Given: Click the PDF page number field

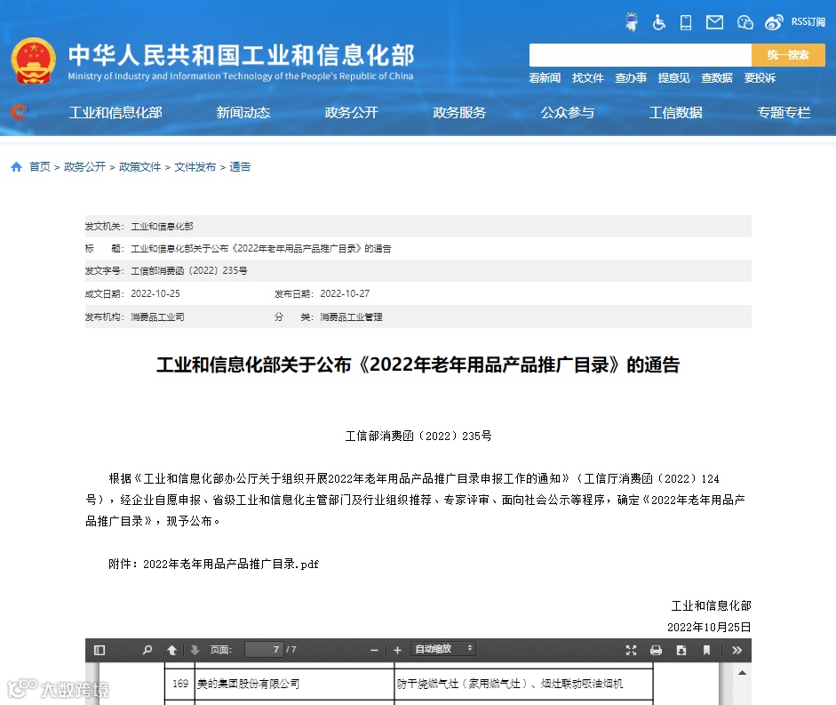Looking at the screenshot, I should (264, 650).
